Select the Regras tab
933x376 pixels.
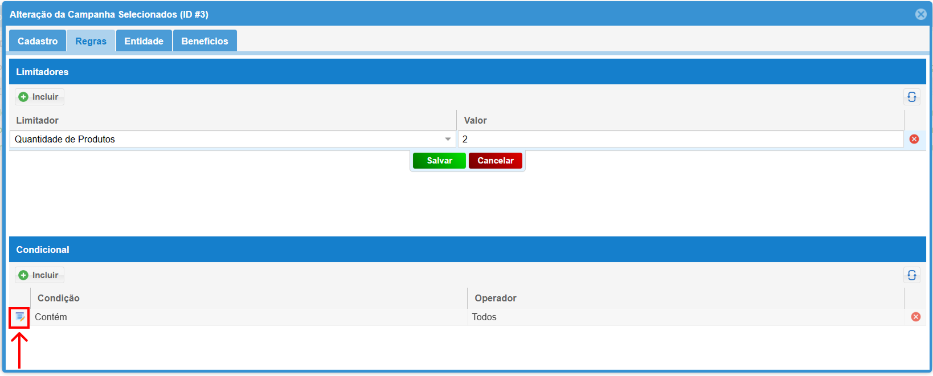click(91, 41)
